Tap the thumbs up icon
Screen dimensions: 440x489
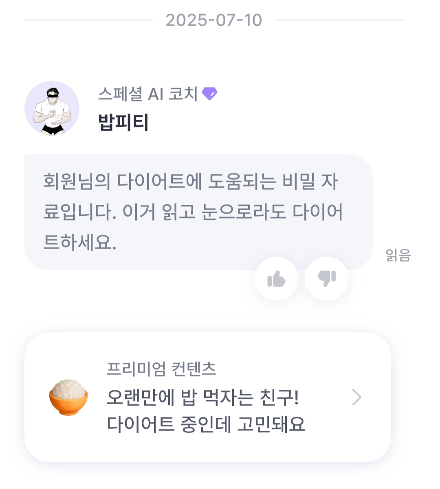coord(276,279)
